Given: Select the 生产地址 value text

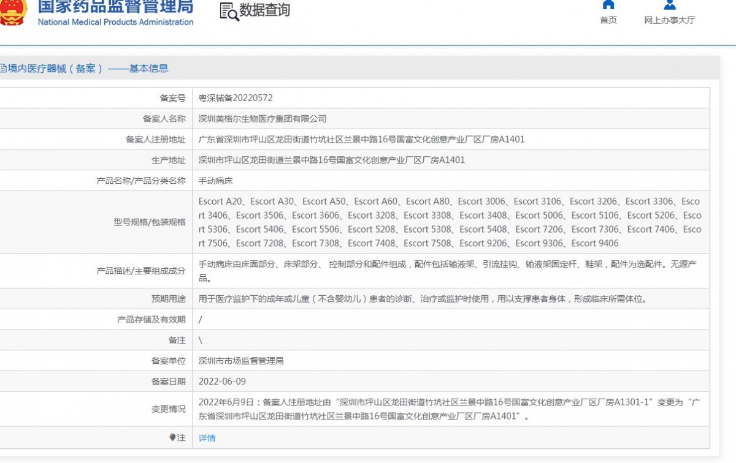Looking at the screenshot, I should 332,160.
